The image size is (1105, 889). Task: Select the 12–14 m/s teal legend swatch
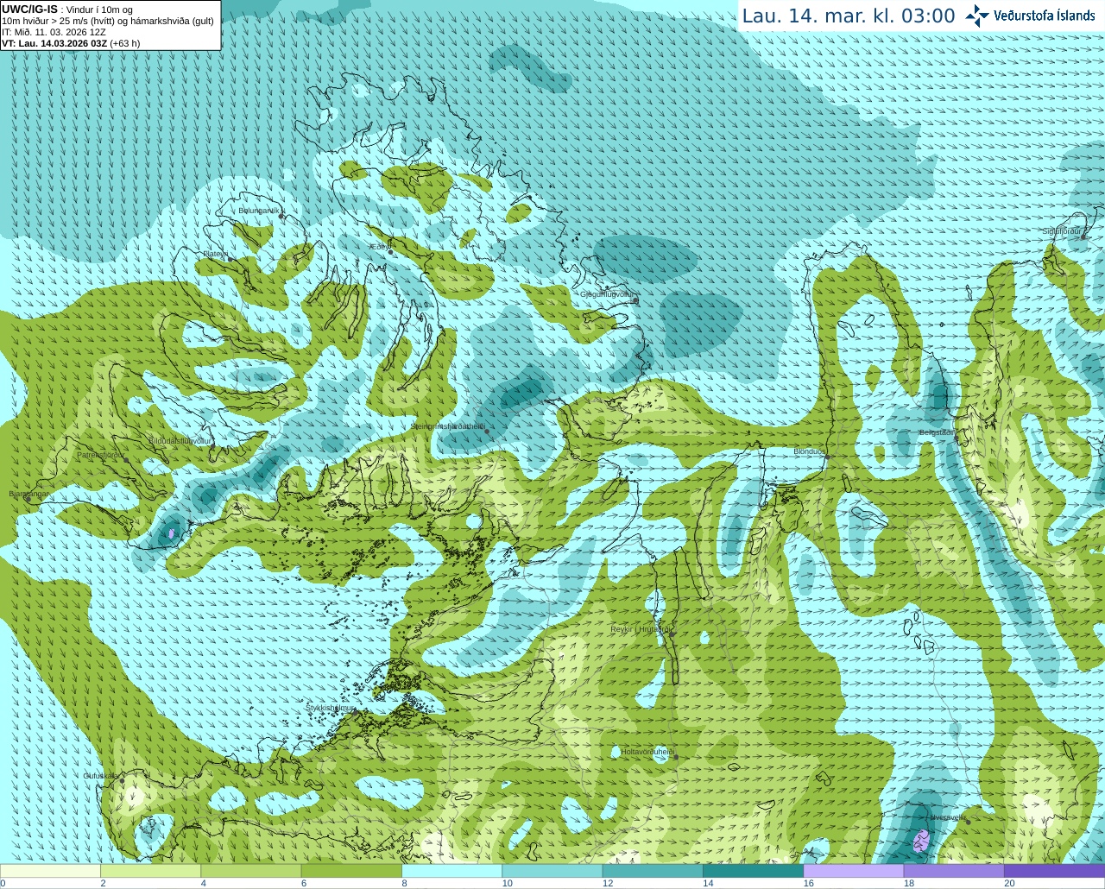pos(653,871)
